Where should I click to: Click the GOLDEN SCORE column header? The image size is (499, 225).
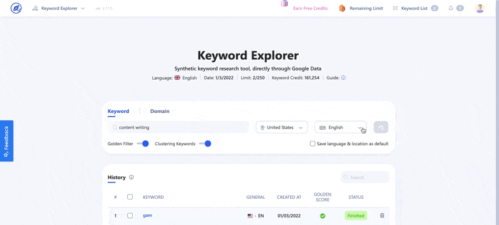point(322,197)
